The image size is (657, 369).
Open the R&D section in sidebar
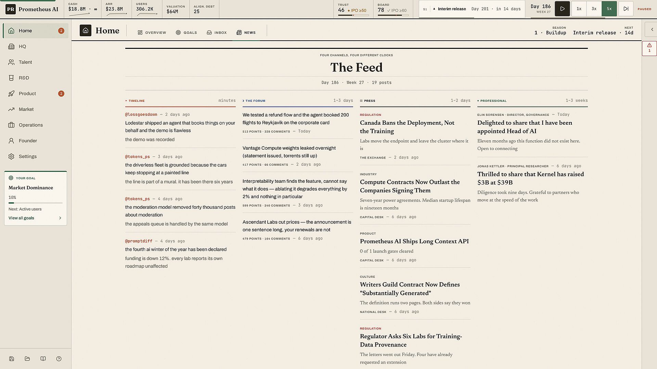[36, 78]
